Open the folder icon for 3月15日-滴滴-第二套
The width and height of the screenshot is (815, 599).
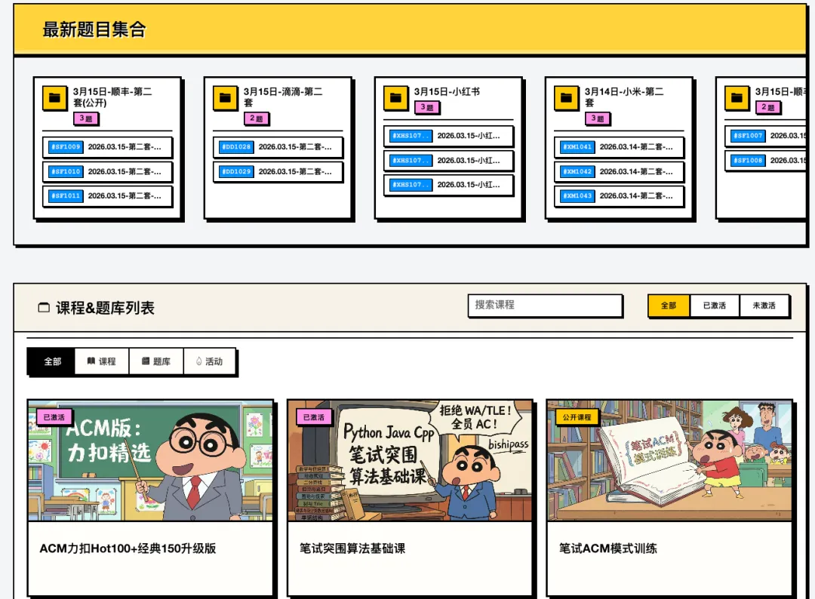click(x=225, y=97)
